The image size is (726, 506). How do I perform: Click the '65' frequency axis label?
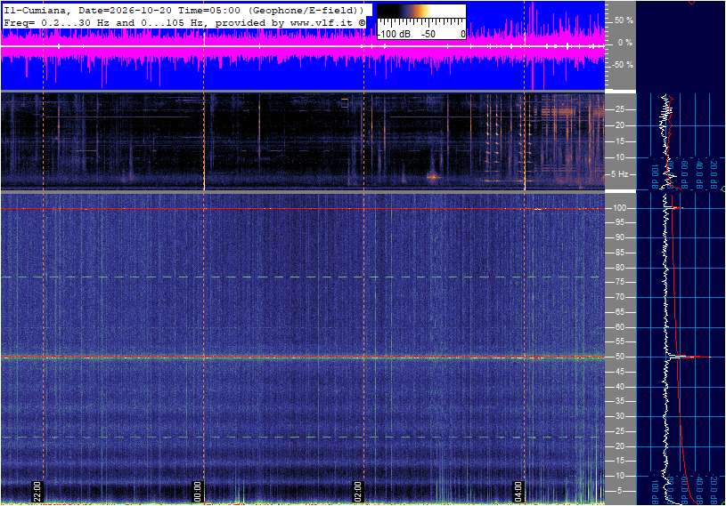coord(619,312)
